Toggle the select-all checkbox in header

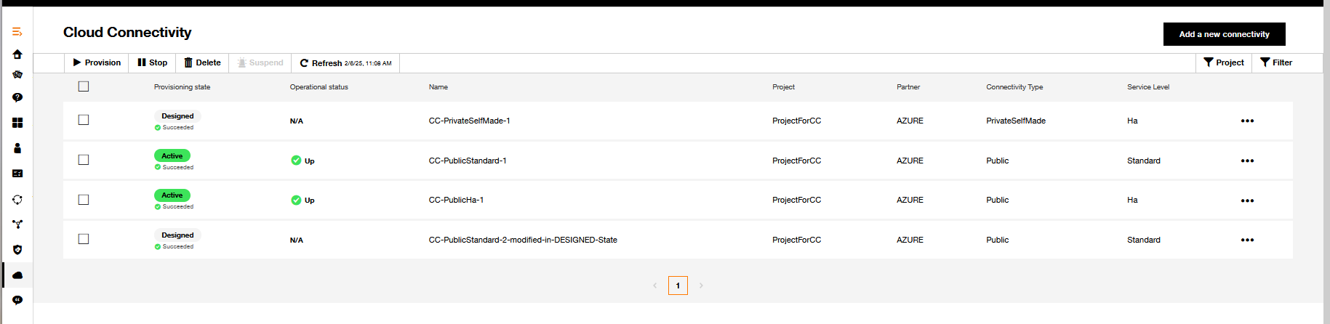pyautogui.click(x=84, y=86)
